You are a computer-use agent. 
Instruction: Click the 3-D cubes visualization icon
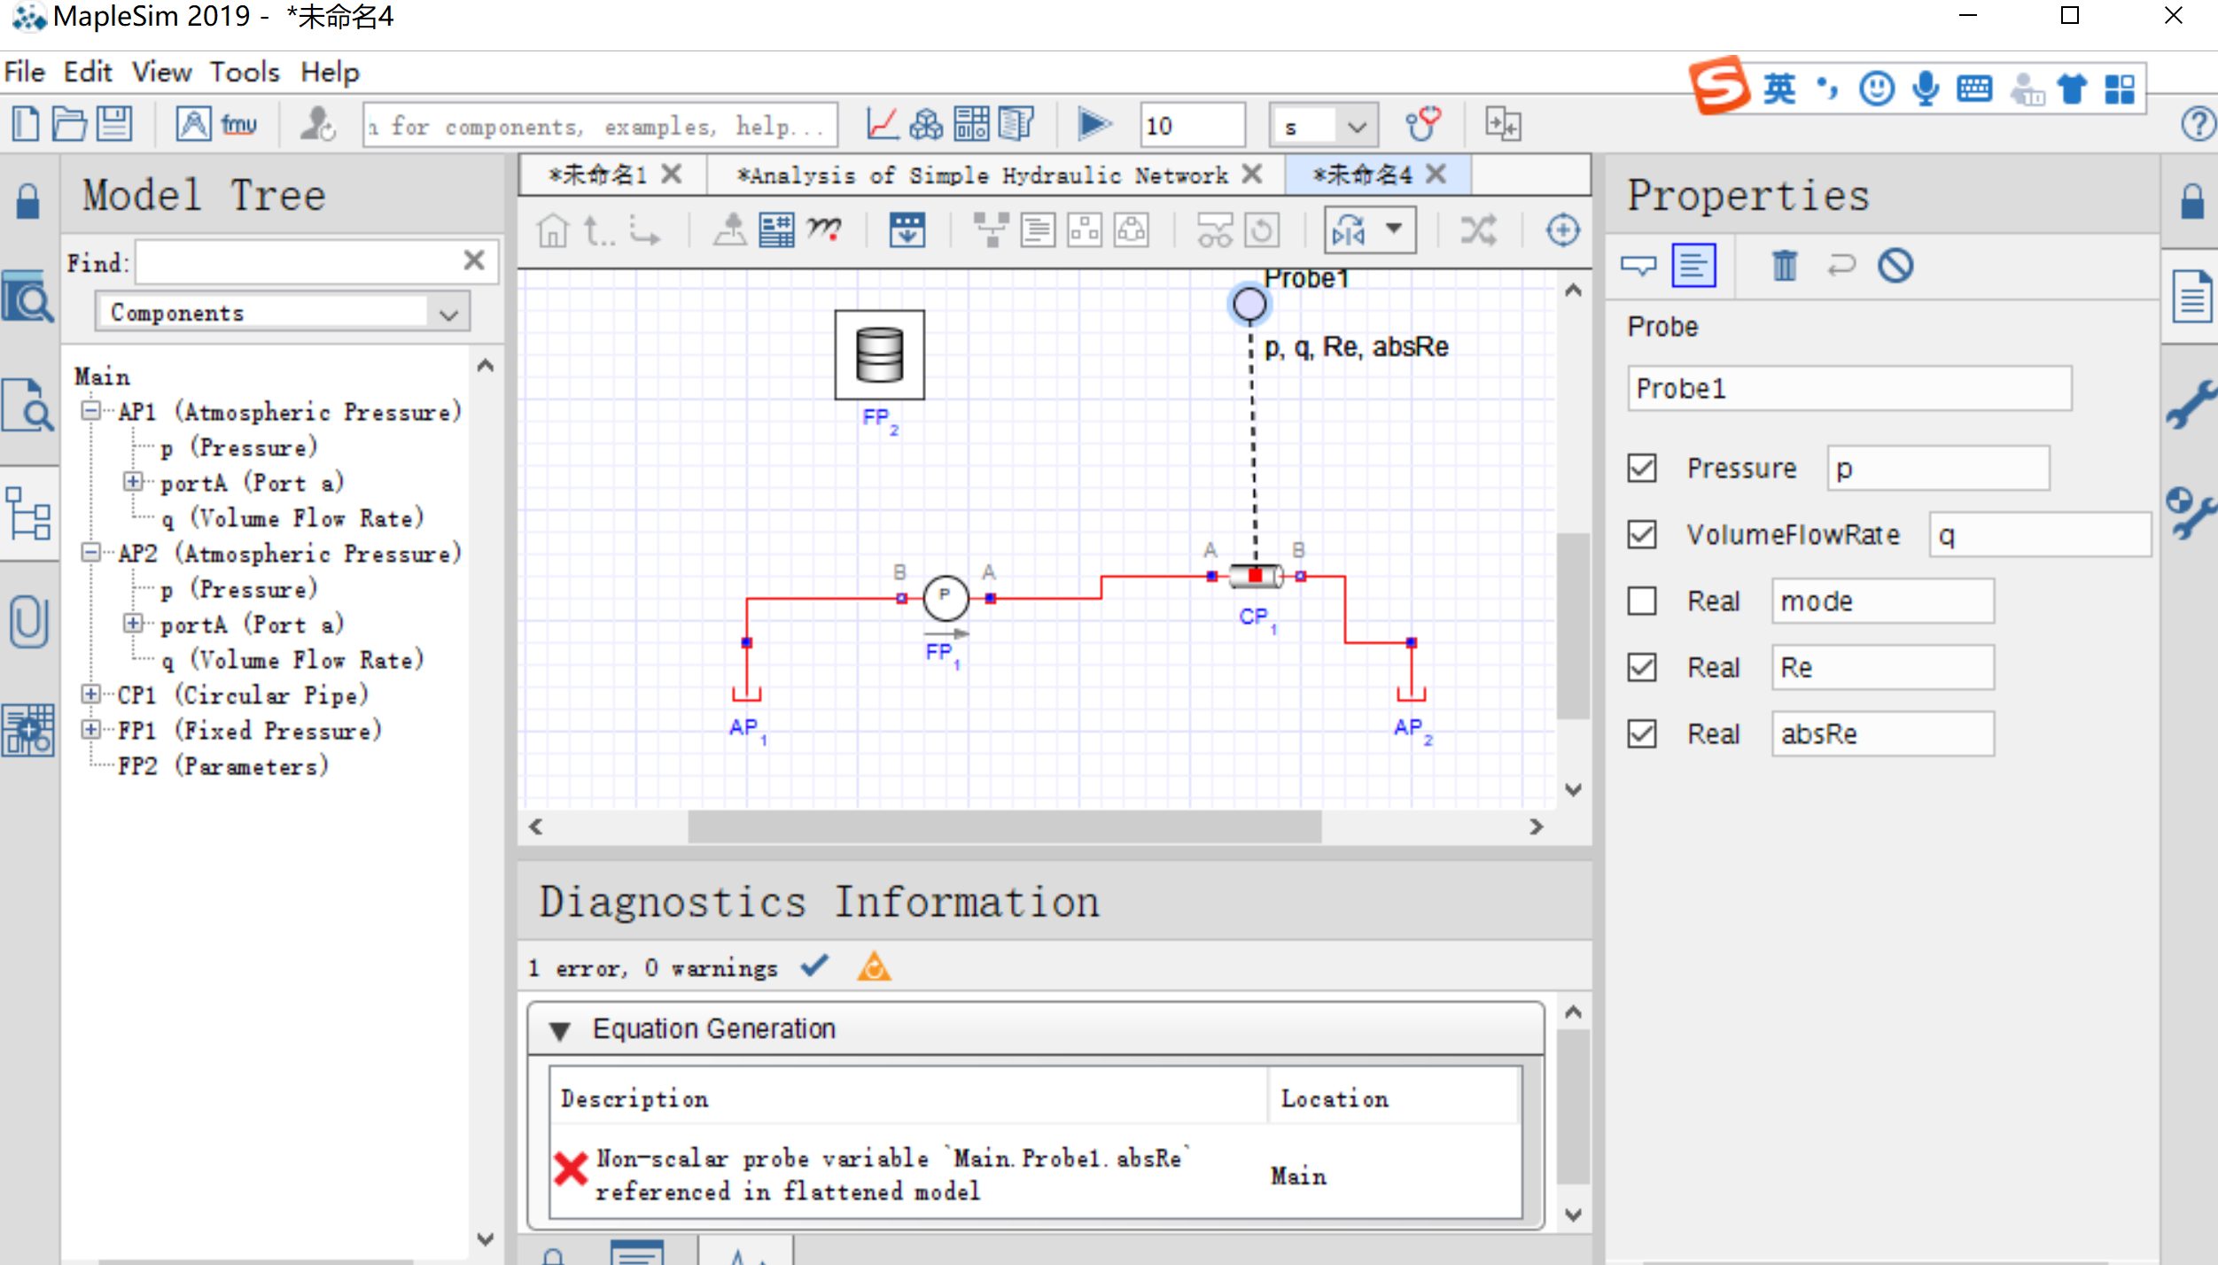(x=926, y=124)
